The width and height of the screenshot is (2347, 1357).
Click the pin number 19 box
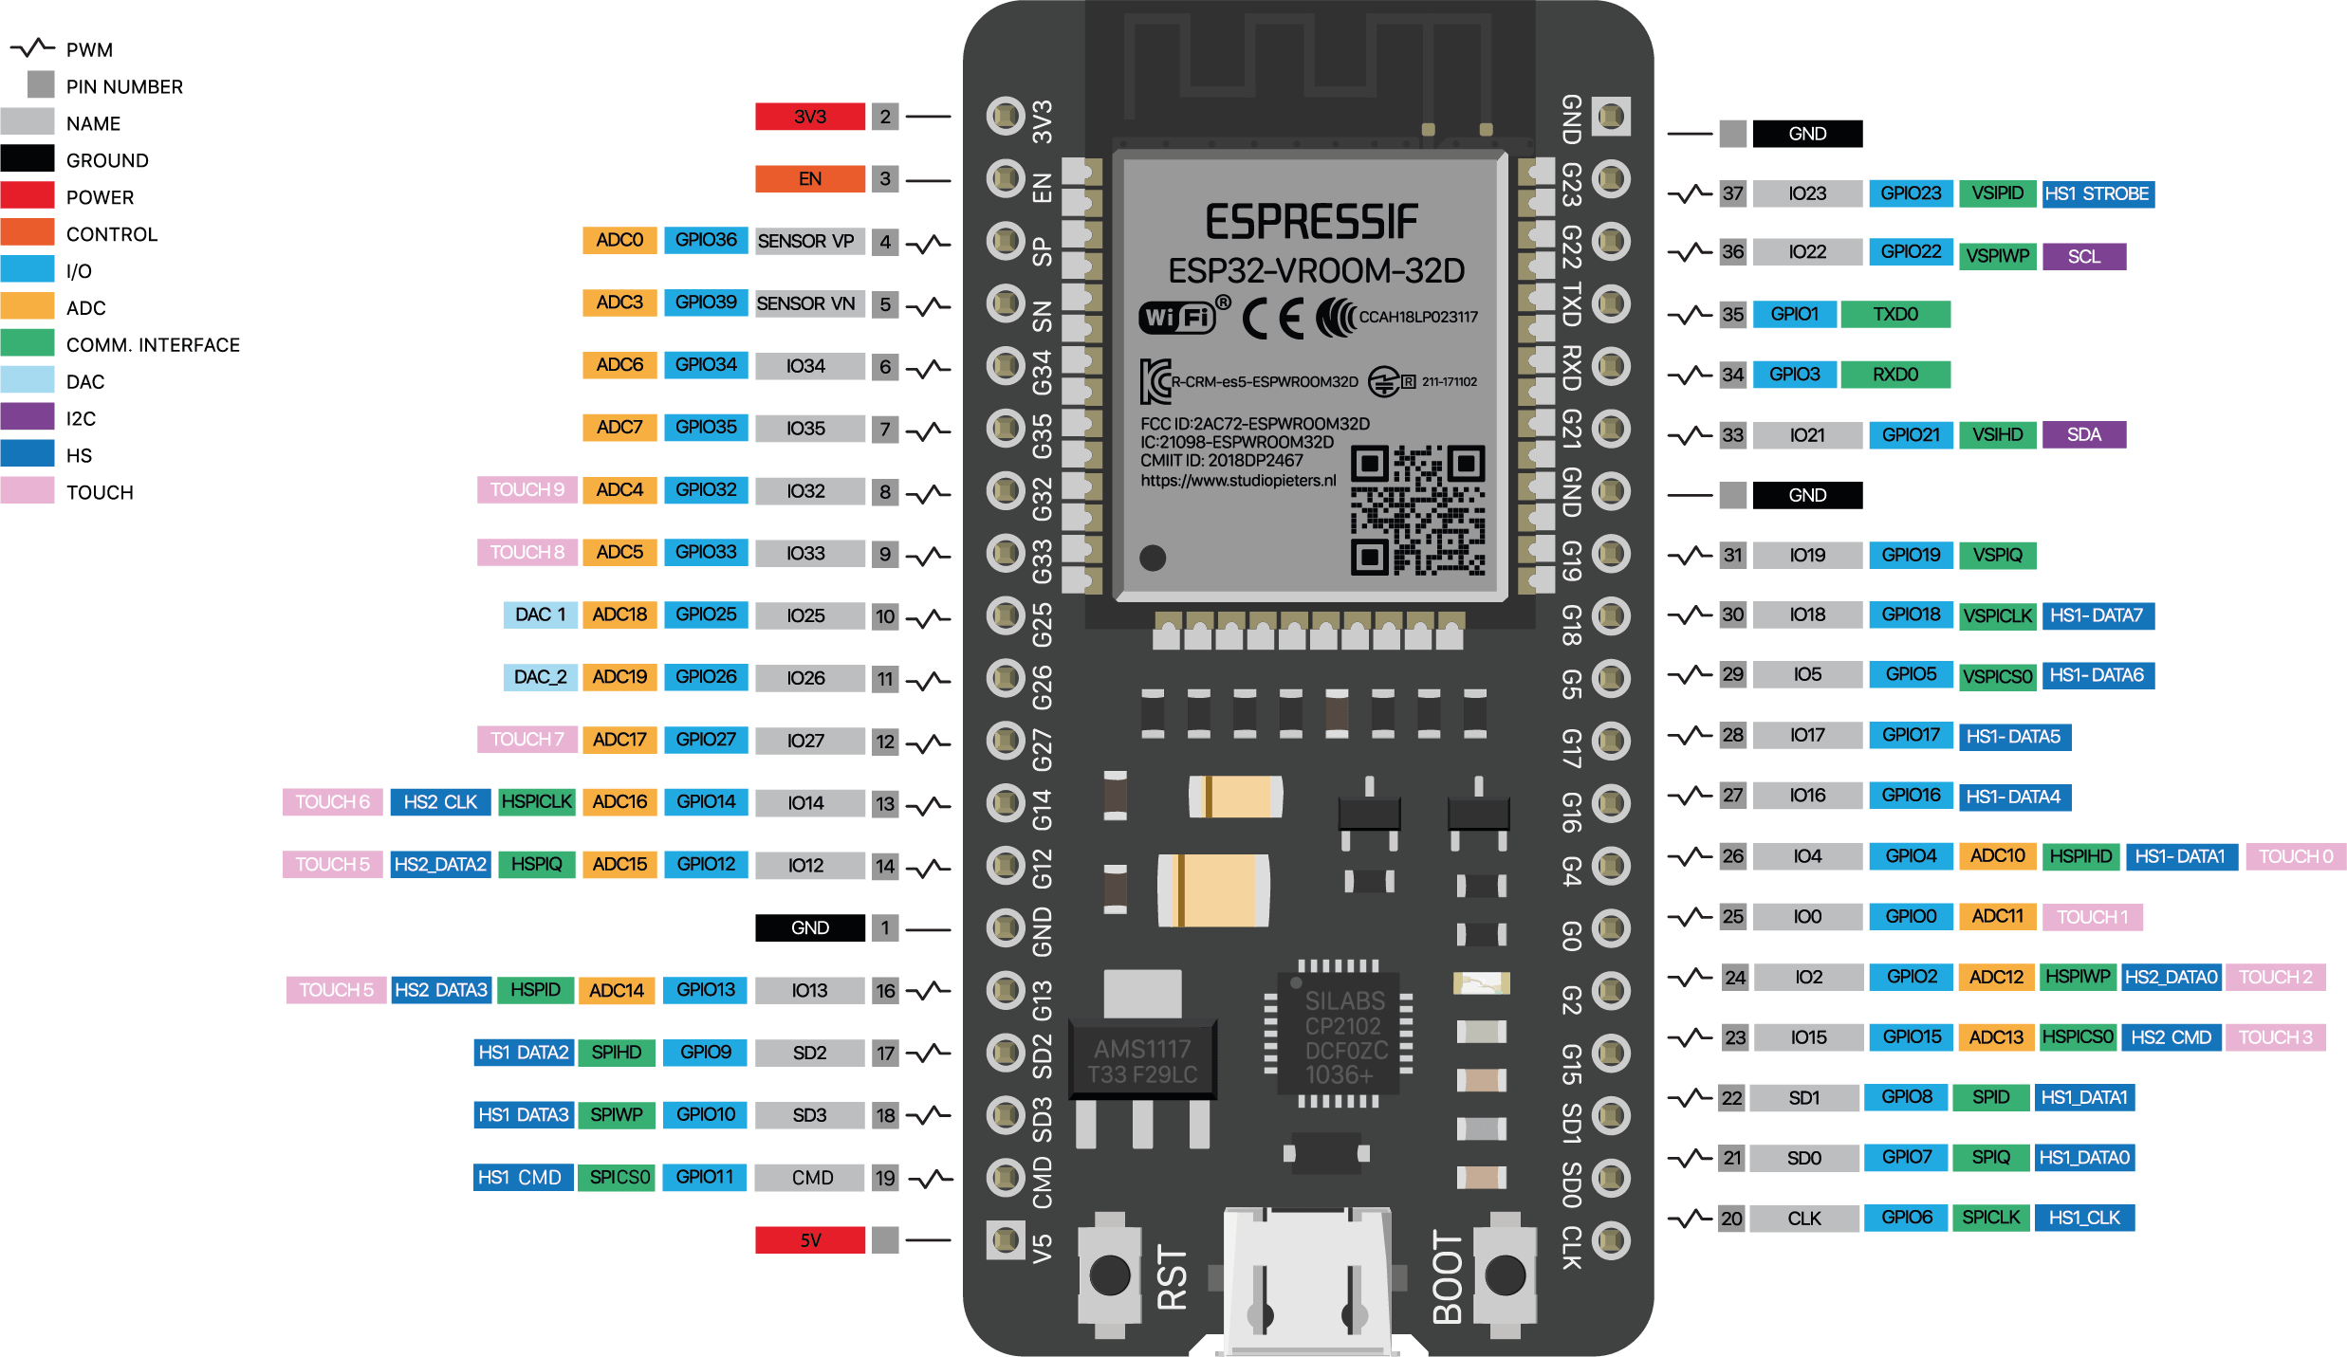[885, 1178]
